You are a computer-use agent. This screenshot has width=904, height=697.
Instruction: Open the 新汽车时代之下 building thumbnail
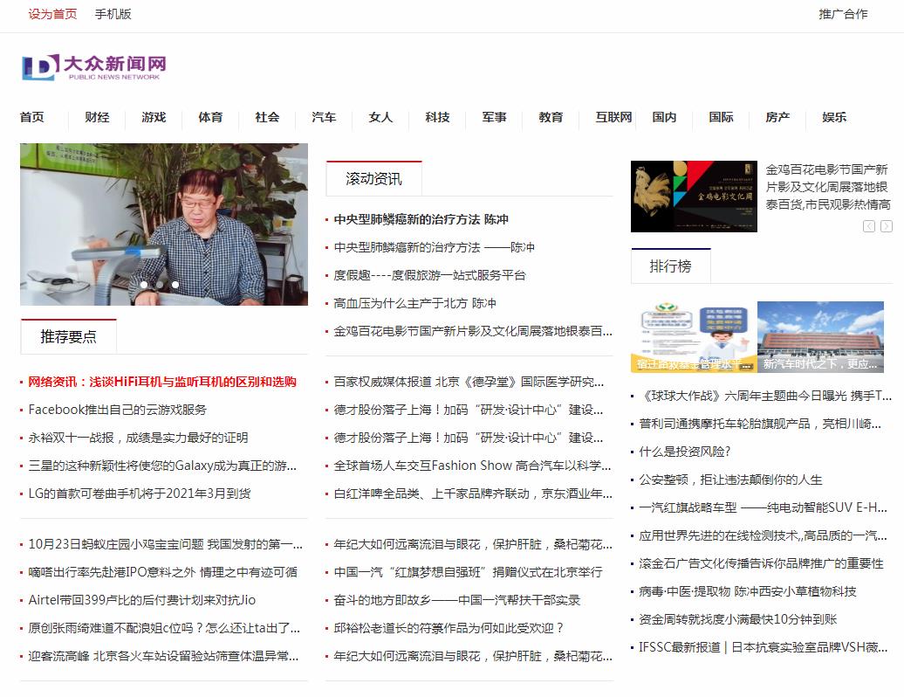click(x=820, y=337)
